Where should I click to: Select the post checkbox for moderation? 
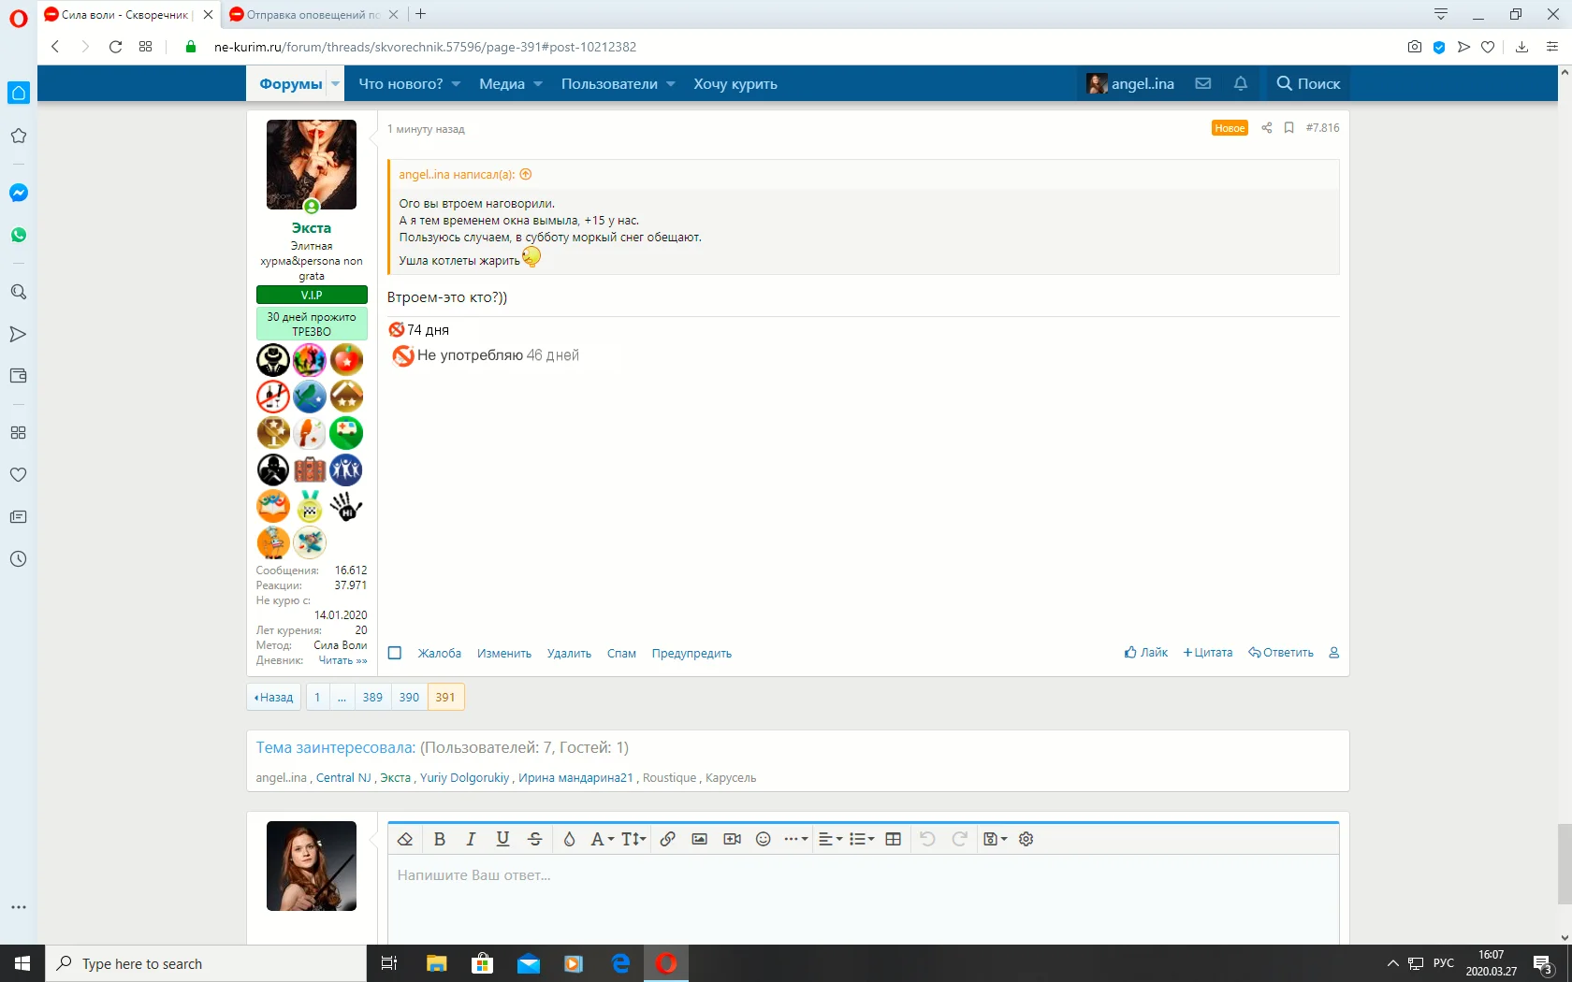[395, 653]
